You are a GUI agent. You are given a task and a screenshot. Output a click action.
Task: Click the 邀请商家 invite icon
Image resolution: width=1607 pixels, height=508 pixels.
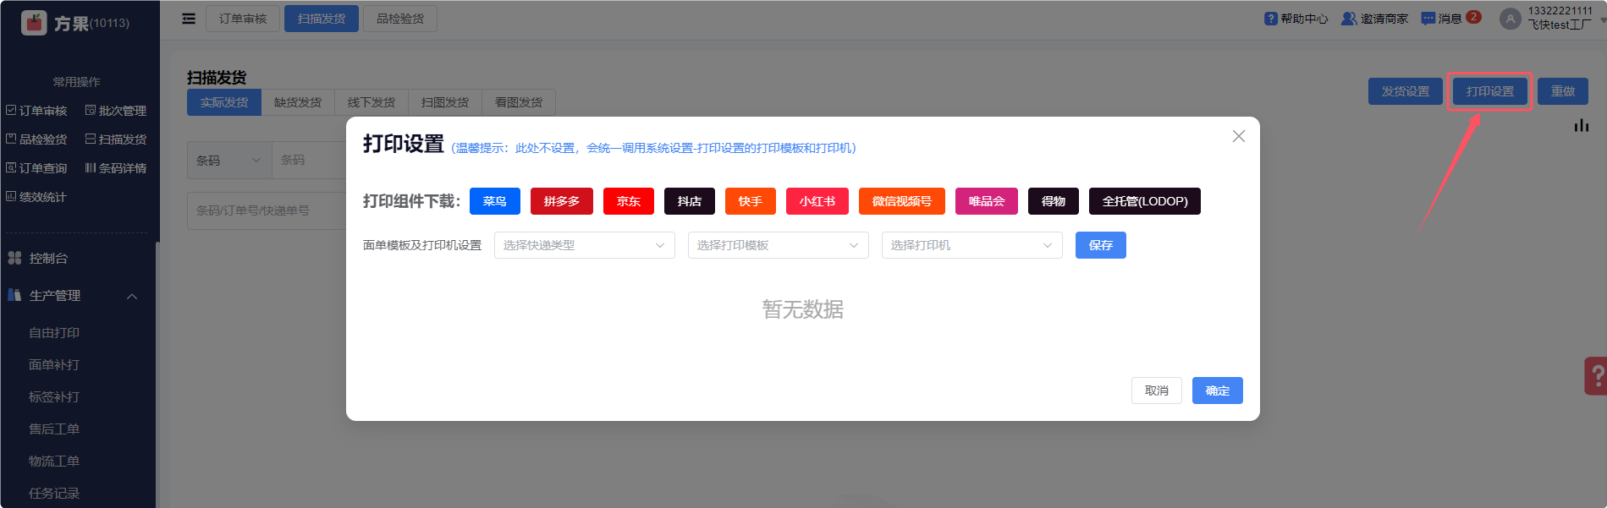pyautogui.click(x=1349, y=19)
